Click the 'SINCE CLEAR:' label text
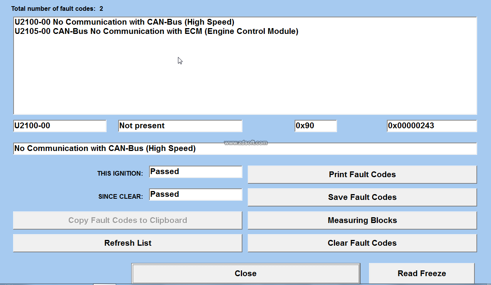Viewport: 491px width, 285px height. [120, 196]
